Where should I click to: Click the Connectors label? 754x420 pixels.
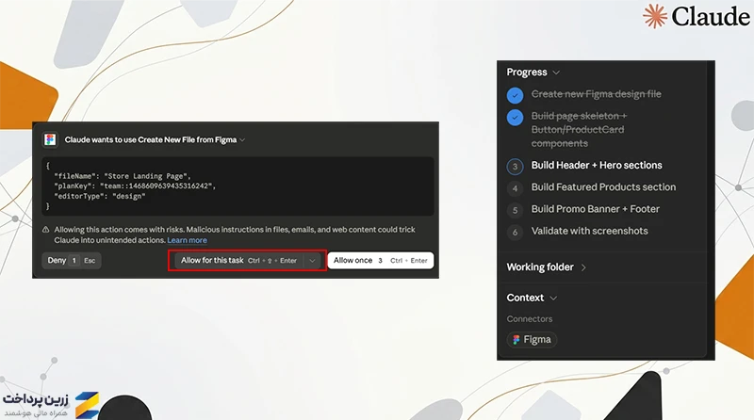coord(530,319)
